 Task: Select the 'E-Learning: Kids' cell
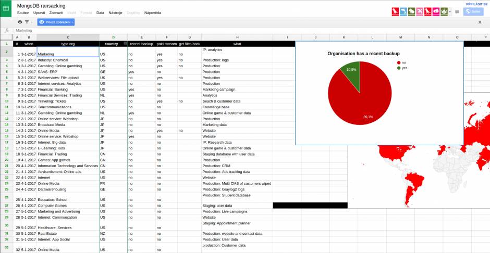click(x=68, y=148)
